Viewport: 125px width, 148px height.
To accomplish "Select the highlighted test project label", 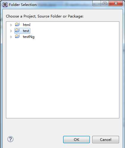I will coord(26,31).
